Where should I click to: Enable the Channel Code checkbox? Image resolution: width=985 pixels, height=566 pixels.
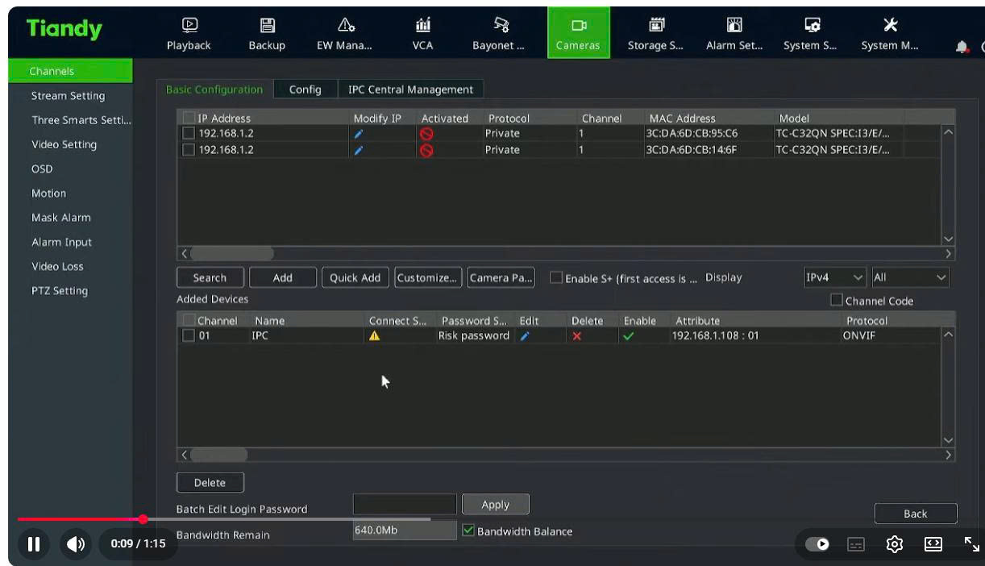[837, 301]
